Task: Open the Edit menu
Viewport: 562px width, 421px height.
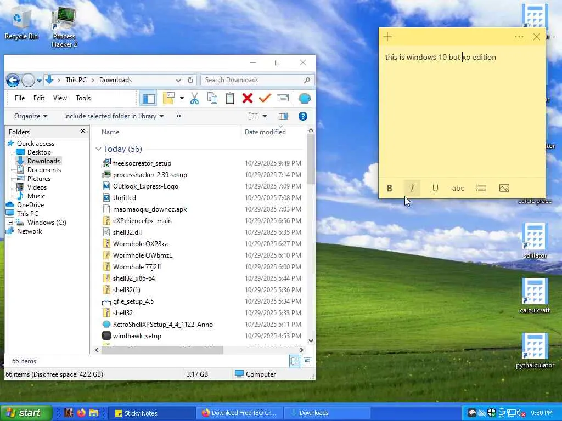Action: (x=39, y=98)
